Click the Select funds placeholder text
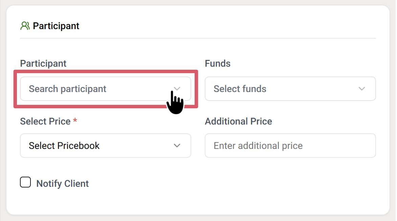Screen dimensions: 397x221 click(240, 89)
